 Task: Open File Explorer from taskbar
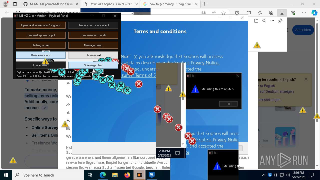tap(115, 175)
